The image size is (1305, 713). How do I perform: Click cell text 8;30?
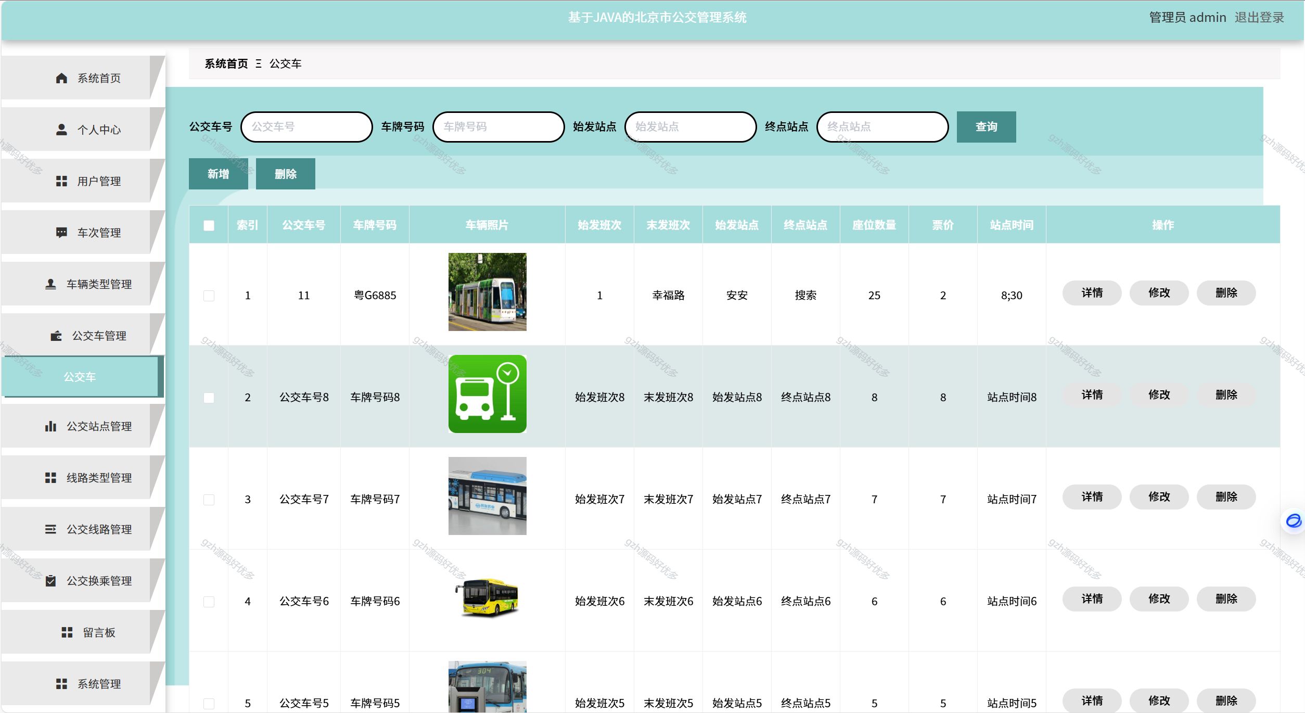point(1012,296)
